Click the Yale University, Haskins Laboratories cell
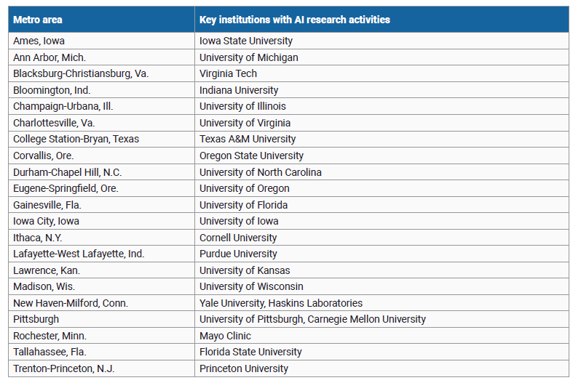 (x=280, y=303)
